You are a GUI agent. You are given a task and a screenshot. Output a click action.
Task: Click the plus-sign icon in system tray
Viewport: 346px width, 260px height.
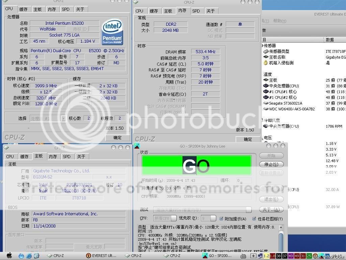tap(253, 256)
